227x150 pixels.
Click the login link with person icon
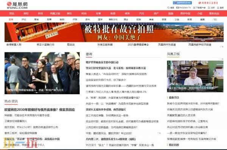click(220, 8)
